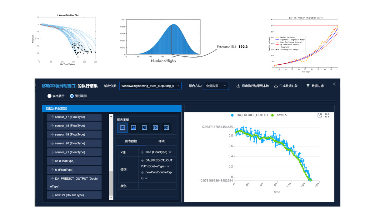Select the bar chart type icon
Viewport: 375px width, 219px height.
[133, 127]
